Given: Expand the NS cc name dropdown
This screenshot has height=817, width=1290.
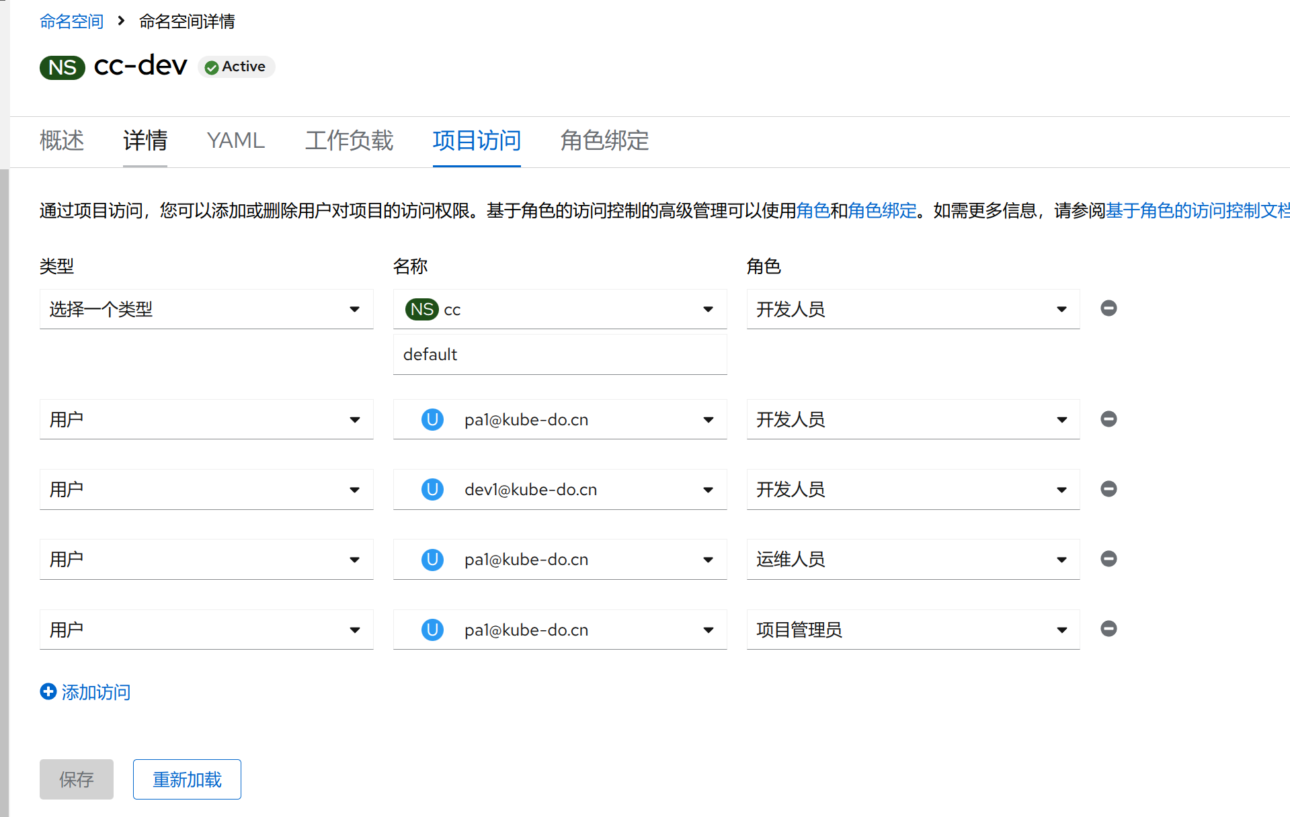Looking at the screenshot, I should click(x=559, y=309).
